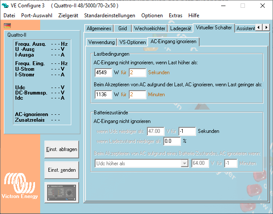Image resolution: width=273 pixels, height=214 pixels.
Task: Open the Verwendung sub-tab
Action: [x=102, y=42]
